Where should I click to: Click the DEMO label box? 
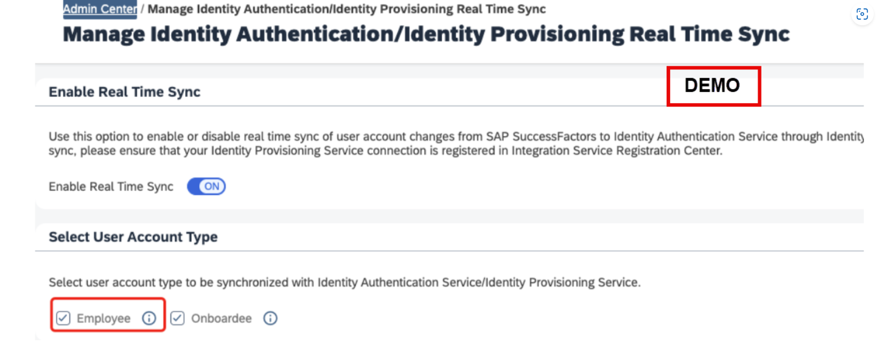point(713,86)
